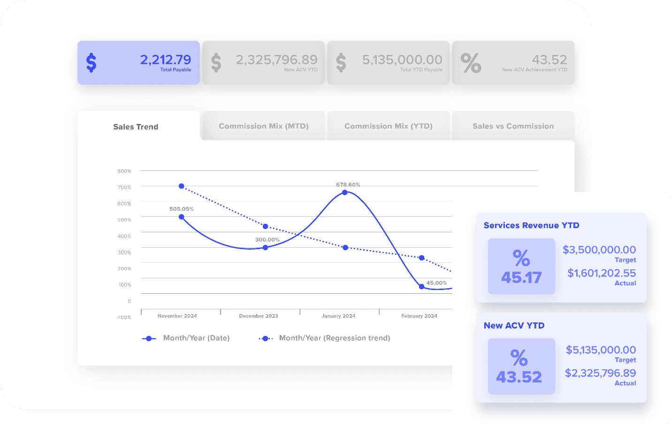The image size is (671, 428).
Task: Click the dollar icon on New ACV YTD card
Action: click(216, 62)
